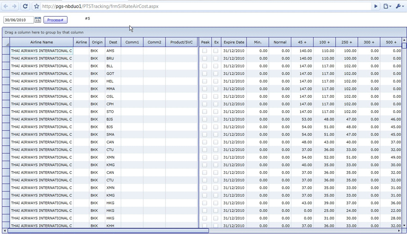Image resolution: width=407 pixels, height=234 pixels.
Task: Open the page menu icon
Action: coord(387,6)
